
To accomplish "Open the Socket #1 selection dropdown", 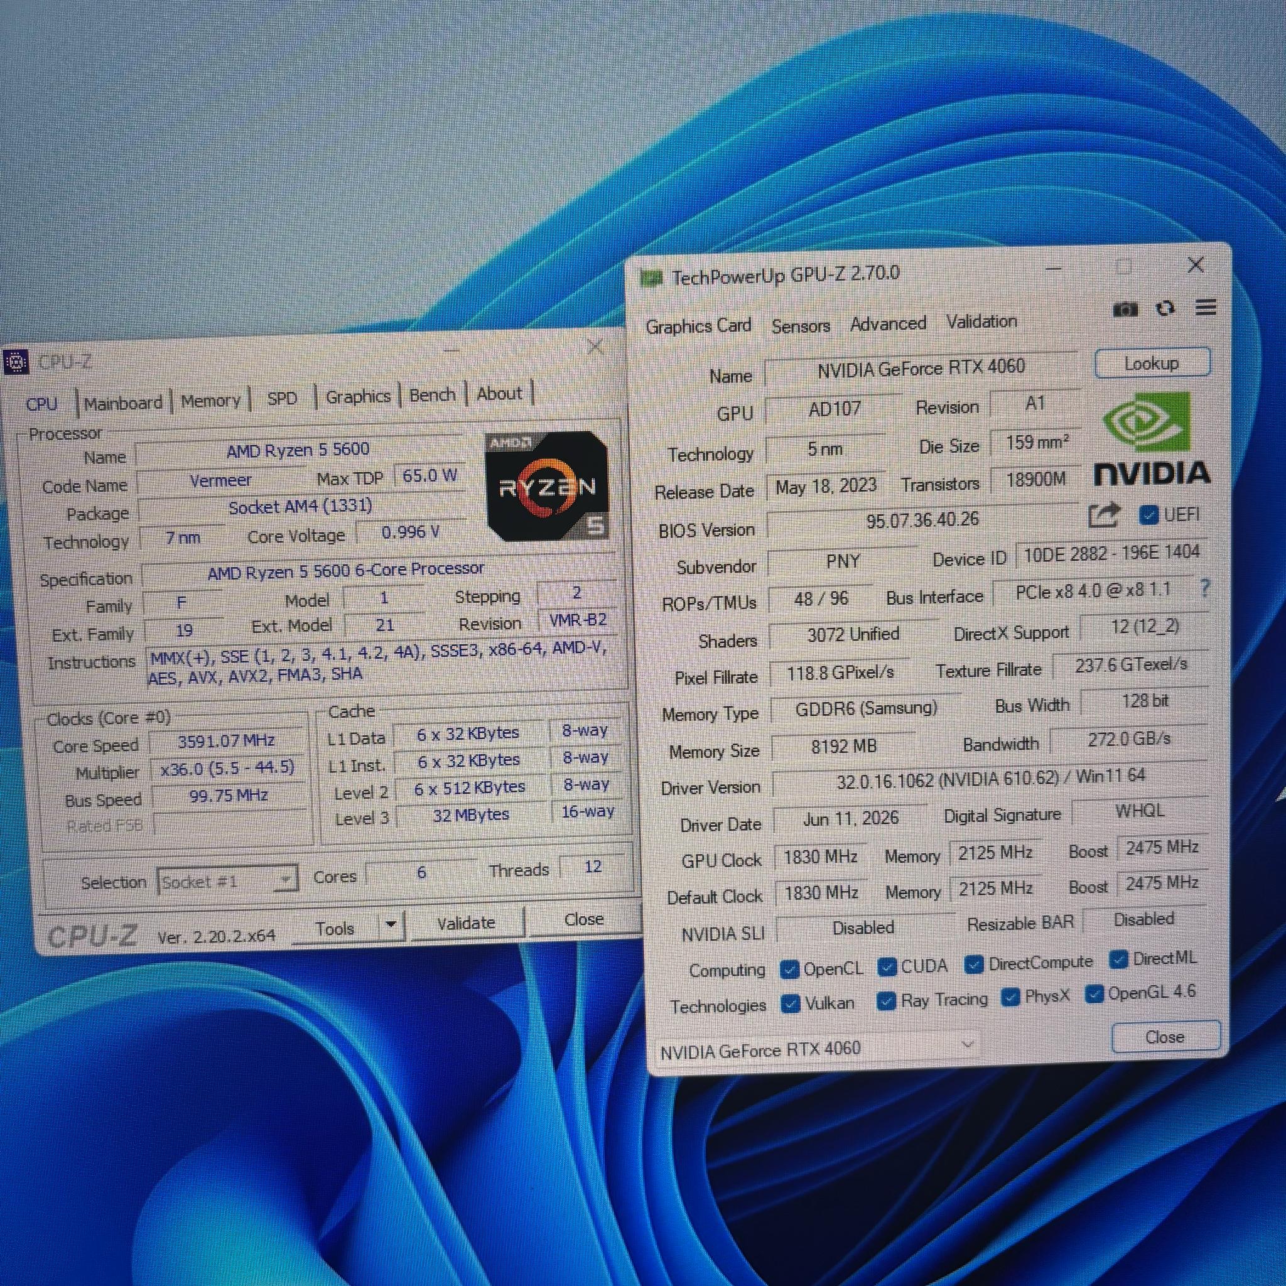I will 228,881.
